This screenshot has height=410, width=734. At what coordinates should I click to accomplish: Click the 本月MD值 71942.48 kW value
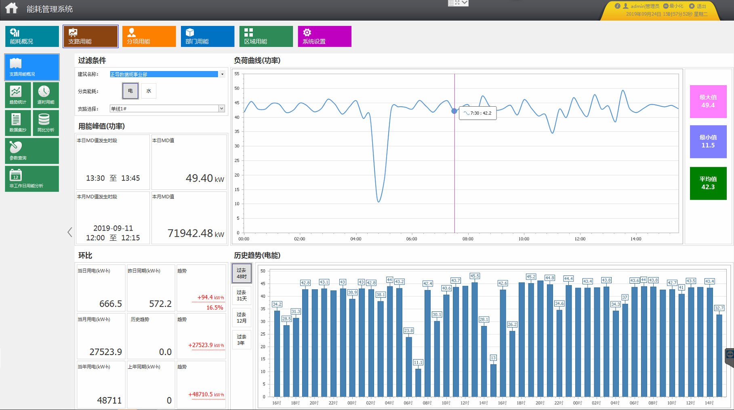[196, 233]
